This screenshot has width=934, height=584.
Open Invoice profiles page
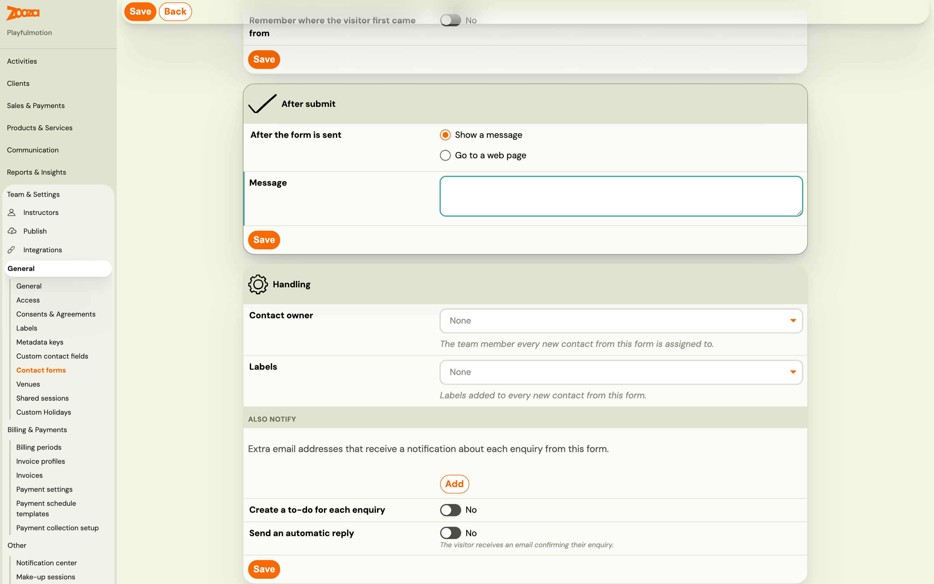point(41,461)
